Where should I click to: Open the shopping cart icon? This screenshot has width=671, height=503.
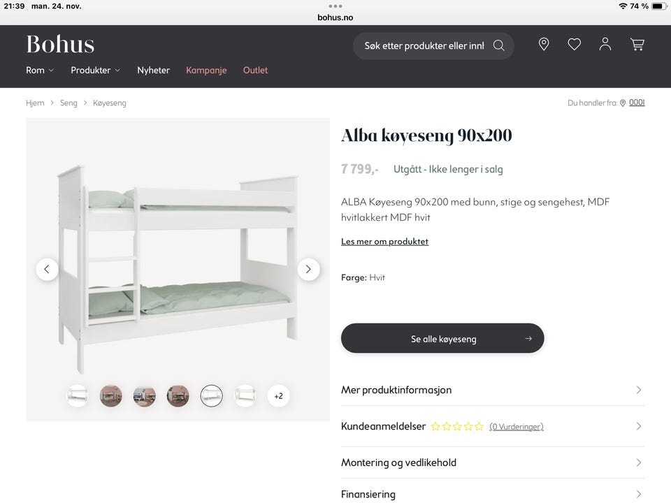(x=637, y=44)
